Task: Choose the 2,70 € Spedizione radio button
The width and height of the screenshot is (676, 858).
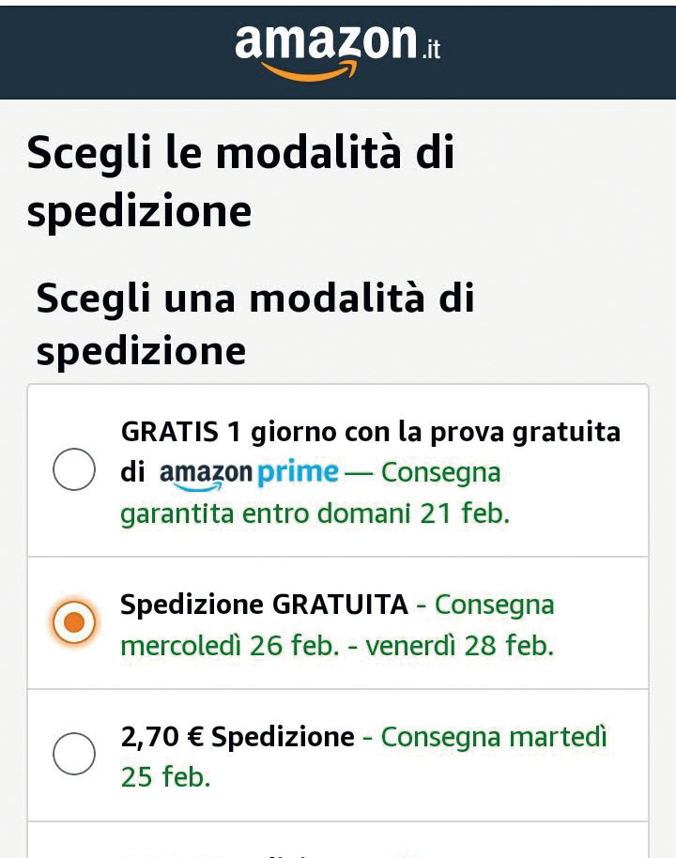Action: click(x=74, y=754)
